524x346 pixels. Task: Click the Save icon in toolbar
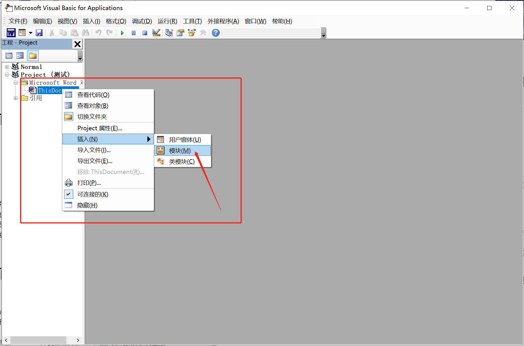[39, 33]
